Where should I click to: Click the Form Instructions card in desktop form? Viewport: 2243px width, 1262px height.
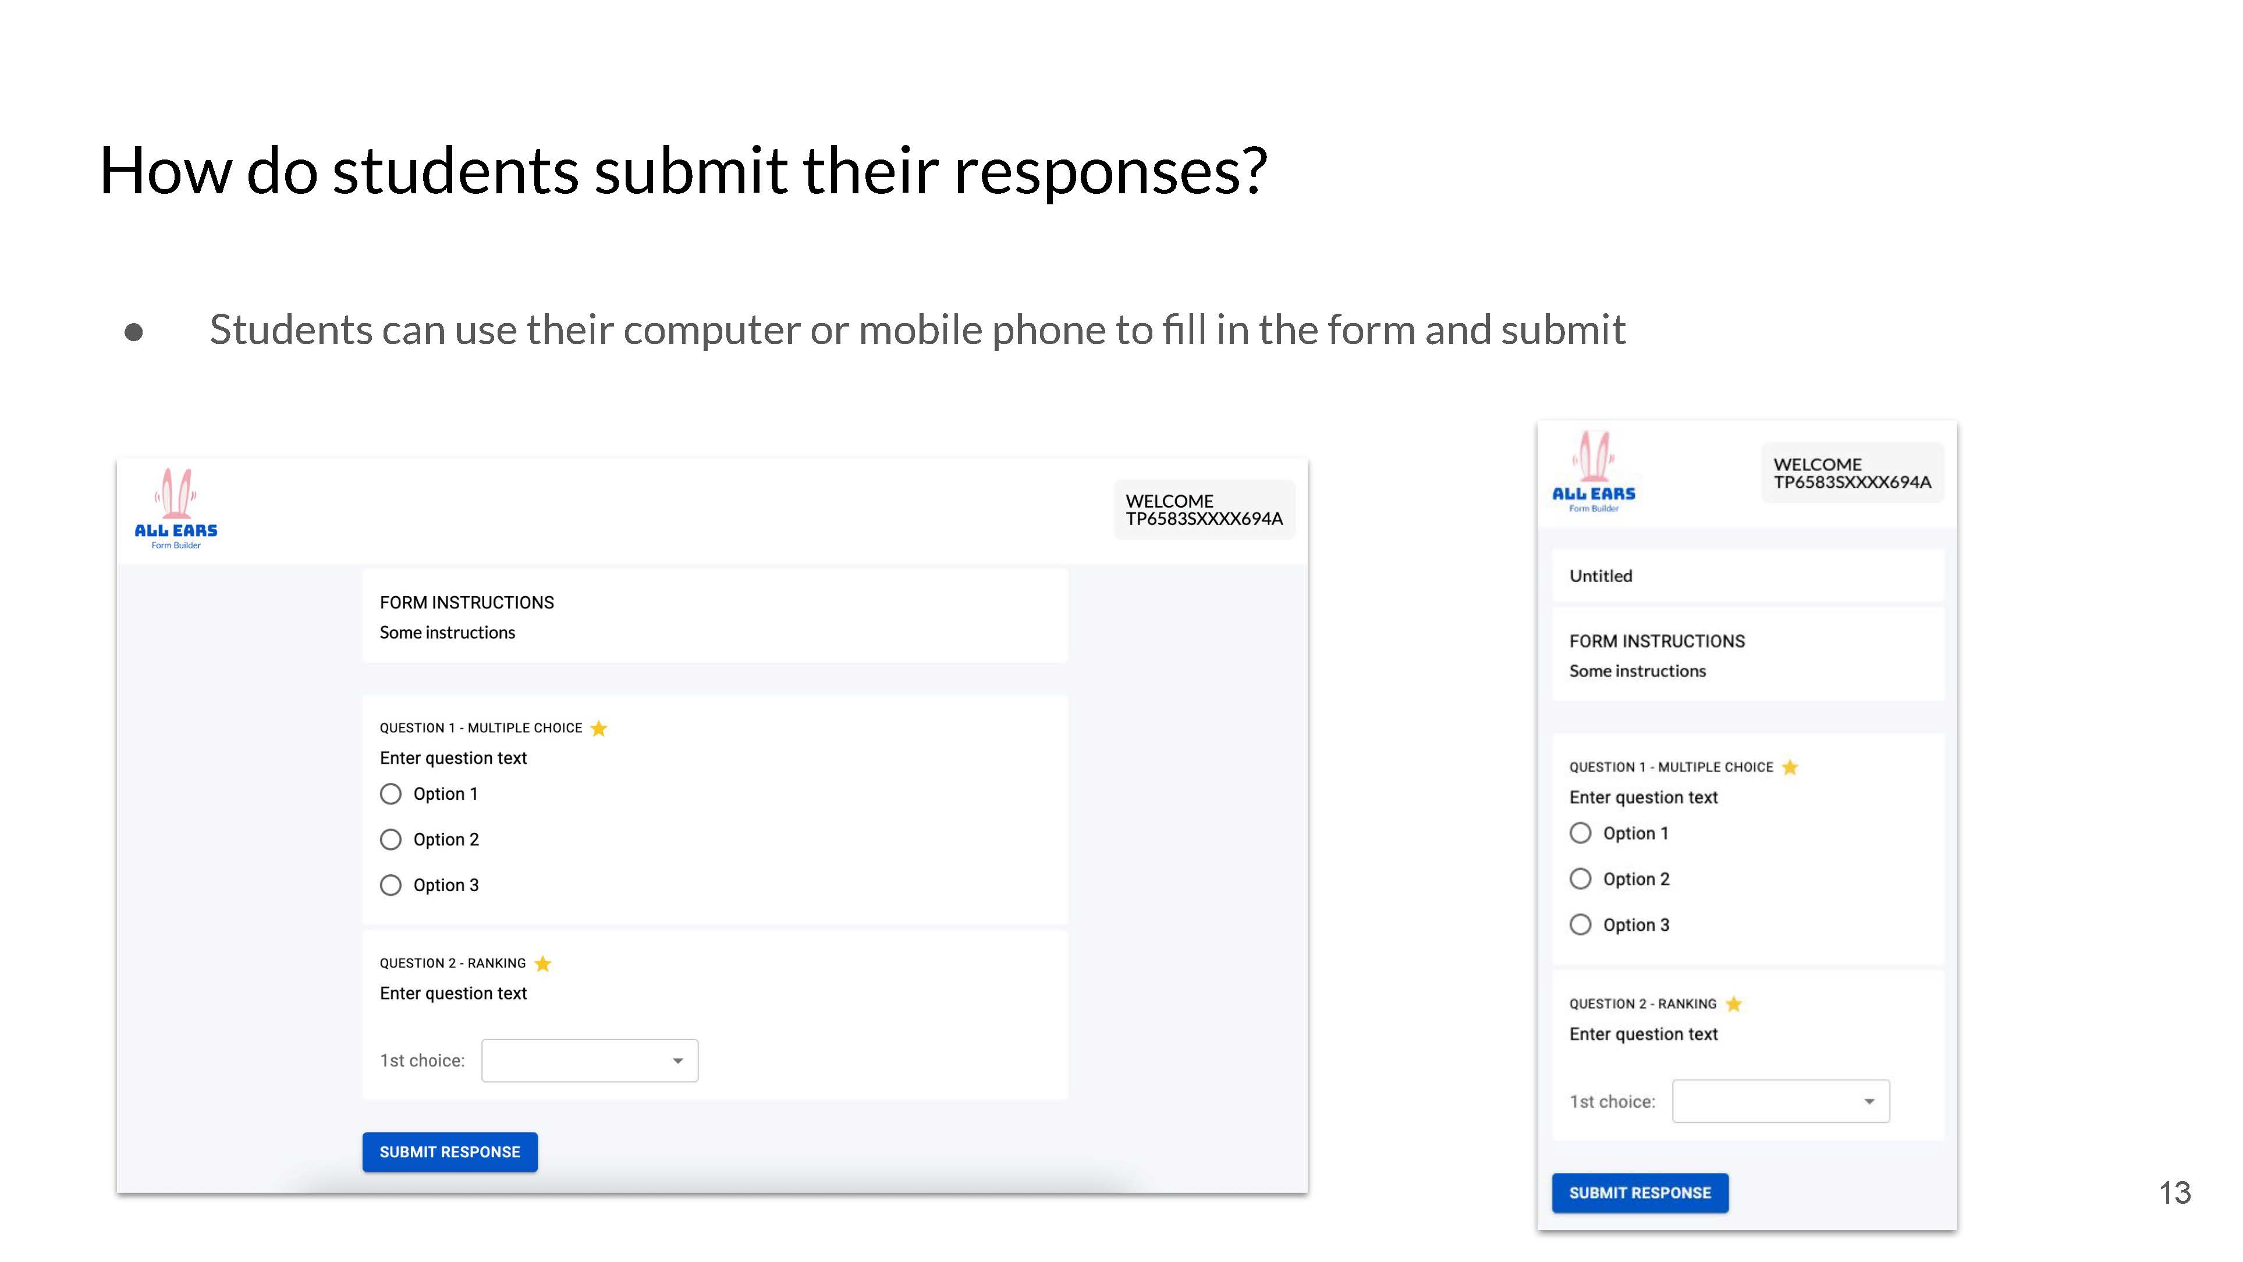[x=715, y=616]
